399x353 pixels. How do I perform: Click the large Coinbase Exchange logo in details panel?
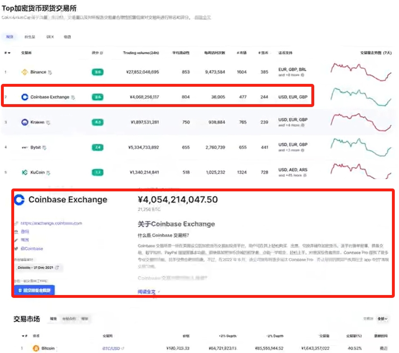coord(19,200)
